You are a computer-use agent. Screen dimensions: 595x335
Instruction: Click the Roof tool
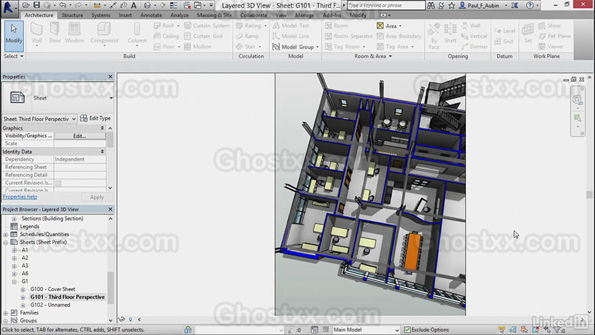coord(166,26)
